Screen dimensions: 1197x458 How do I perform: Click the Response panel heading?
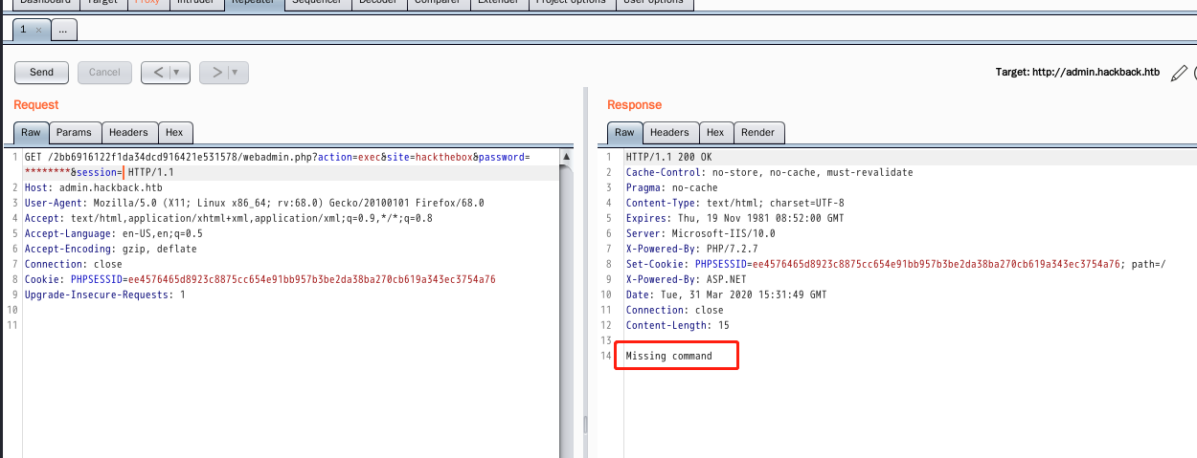(x=635, y=105)
